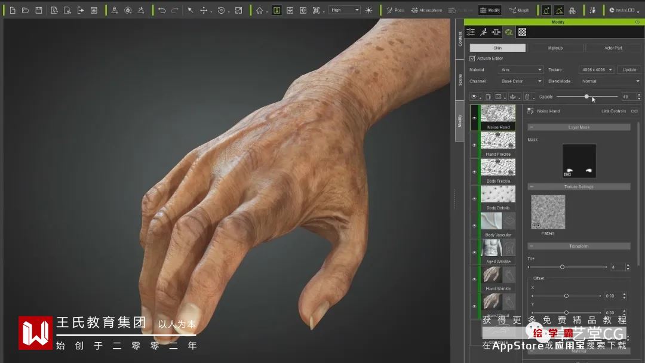Click the Morph toolbar button

(519, 10)
